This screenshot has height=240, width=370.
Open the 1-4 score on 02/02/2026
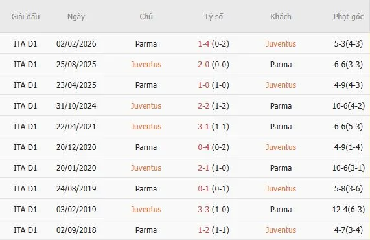(x=203, y=44)
